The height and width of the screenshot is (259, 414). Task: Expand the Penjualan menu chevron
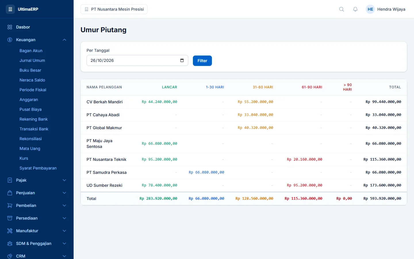click(64, 193)
